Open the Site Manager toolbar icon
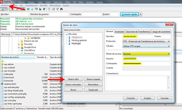 click(x=2, y=9)
